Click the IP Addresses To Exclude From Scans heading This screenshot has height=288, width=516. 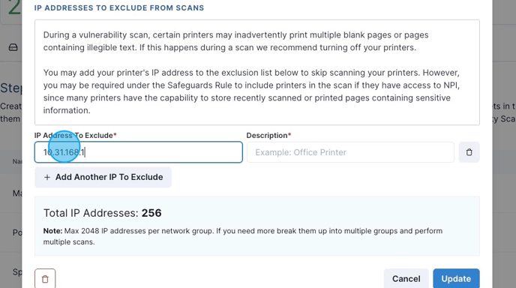(119, 8)
